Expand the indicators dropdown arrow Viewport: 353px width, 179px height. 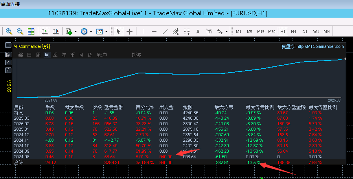[75, 32]
